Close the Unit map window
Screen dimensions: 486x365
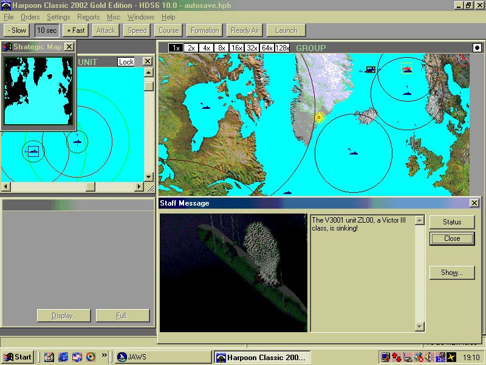(x=148, y=61)
